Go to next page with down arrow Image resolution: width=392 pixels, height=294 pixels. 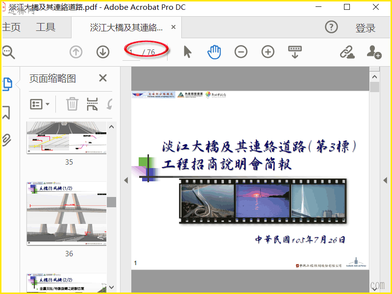tap(103, 52)
